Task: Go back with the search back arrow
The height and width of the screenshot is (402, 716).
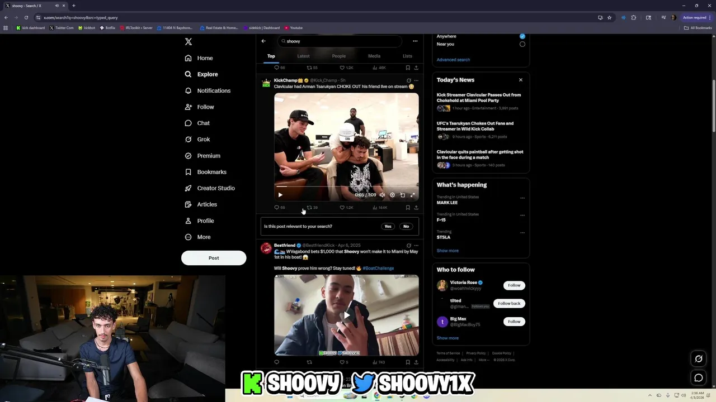Action: pyautogui.click(x=263, y=41)
